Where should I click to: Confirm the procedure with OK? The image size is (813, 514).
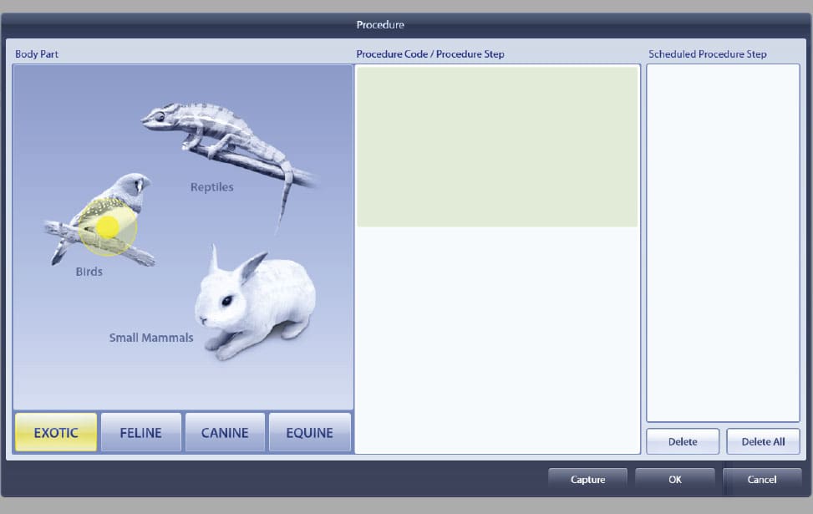point(674,479)
